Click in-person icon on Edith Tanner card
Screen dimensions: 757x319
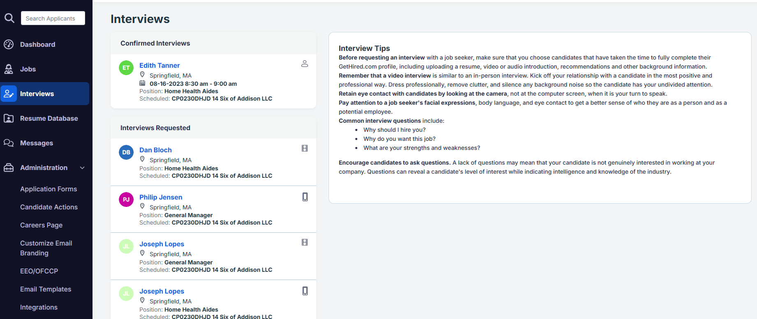tap(305, 64)
